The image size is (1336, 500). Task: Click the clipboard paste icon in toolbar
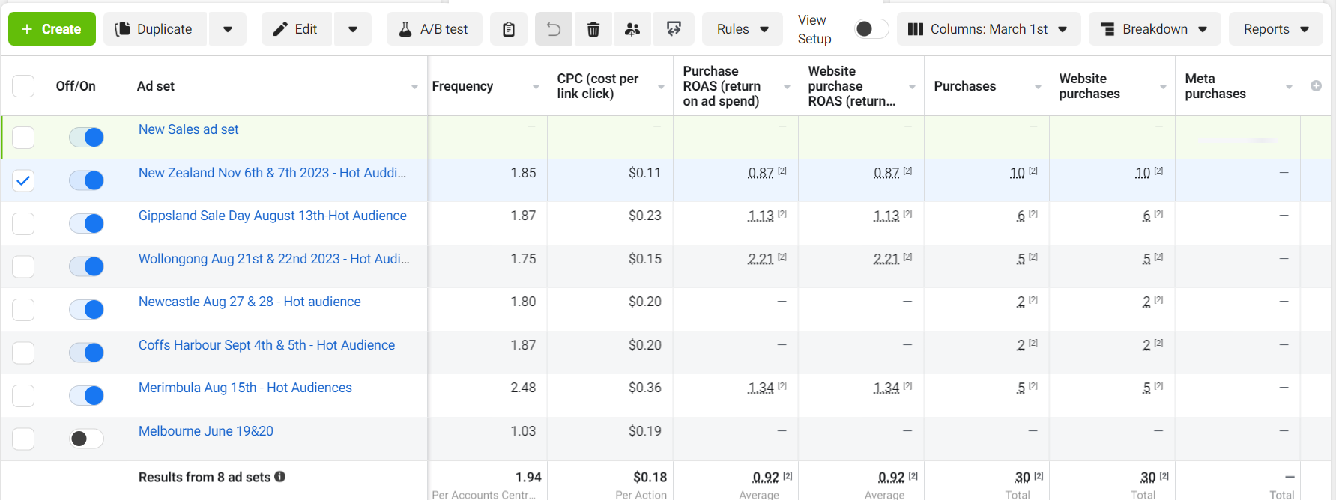point(509,29)
